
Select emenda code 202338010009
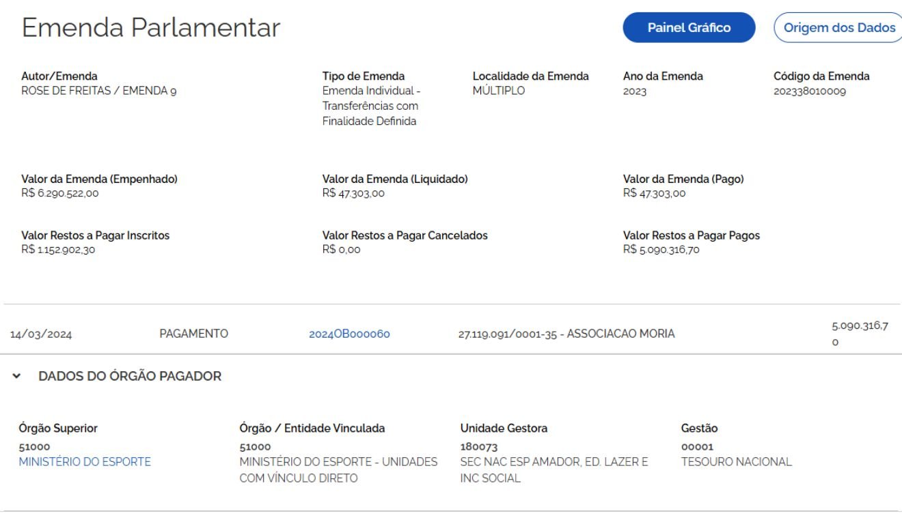click(810, 92)
